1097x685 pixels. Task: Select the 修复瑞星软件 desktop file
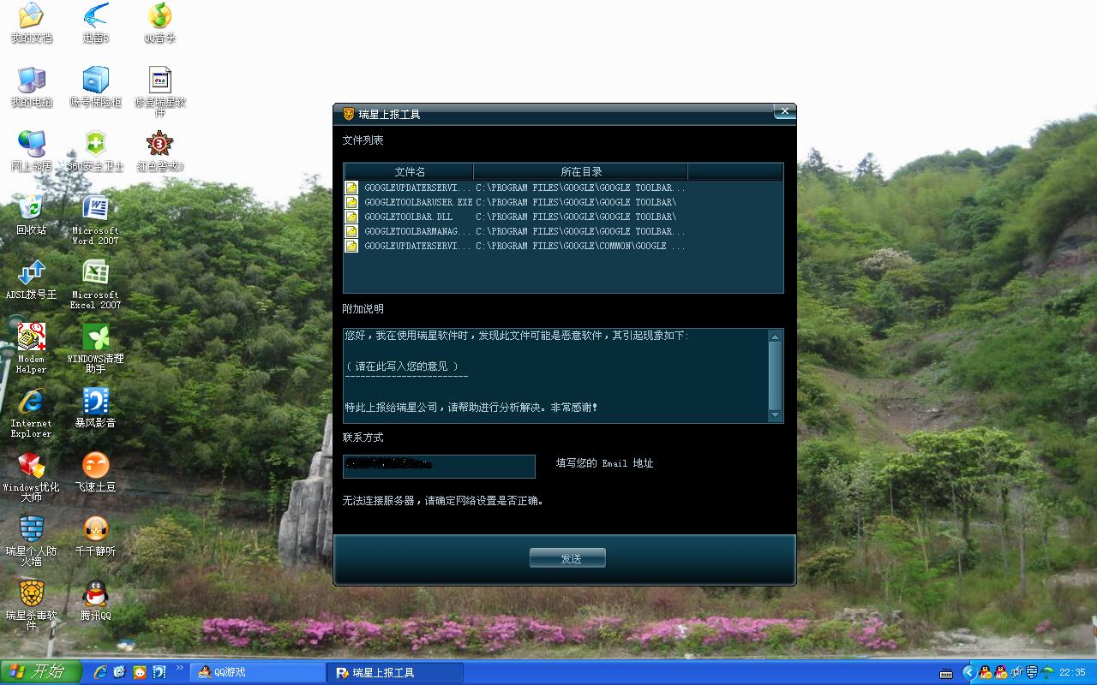pos(159,92)
